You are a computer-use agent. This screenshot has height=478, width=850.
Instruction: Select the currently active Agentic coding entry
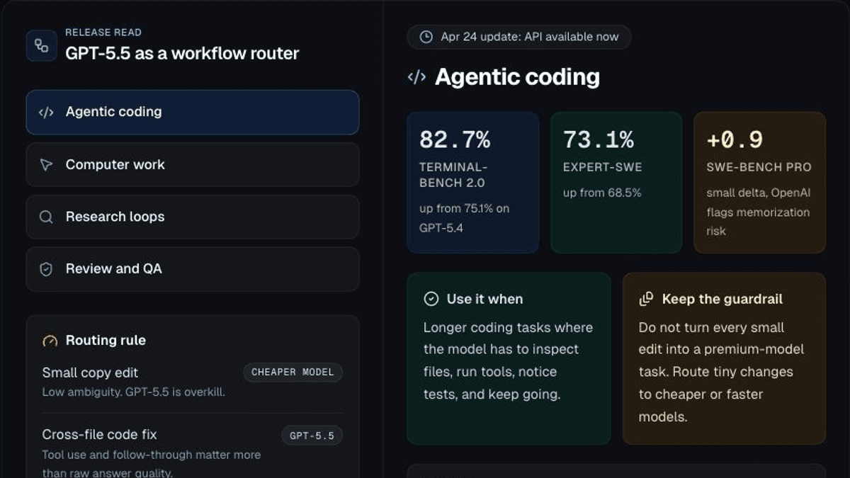[x=192, y=111]
